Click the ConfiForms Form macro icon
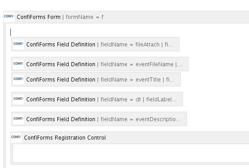Viewport: 249px width, 168px height. 9,17
